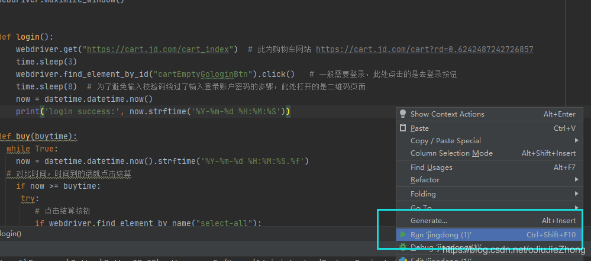The width and height of the screenshot is (591, 261).
Task: Expand the Go To submenu
Action: pos(421,208)
